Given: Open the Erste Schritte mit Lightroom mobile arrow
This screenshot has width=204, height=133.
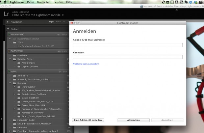Looking at the screenshot, I should (x=63, y=15).
